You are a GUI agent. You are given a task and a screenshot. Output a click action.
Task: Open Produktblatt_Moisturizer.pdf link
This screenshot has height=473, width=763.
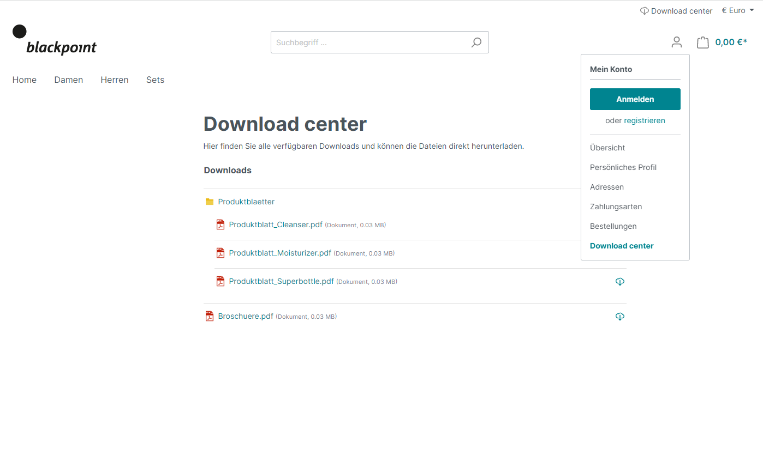pos(280,253)
